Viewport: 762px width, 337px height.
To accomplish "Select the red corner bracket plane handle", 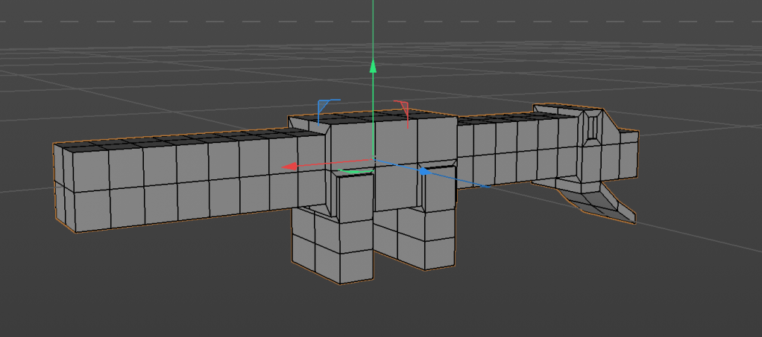I will 402,106.
